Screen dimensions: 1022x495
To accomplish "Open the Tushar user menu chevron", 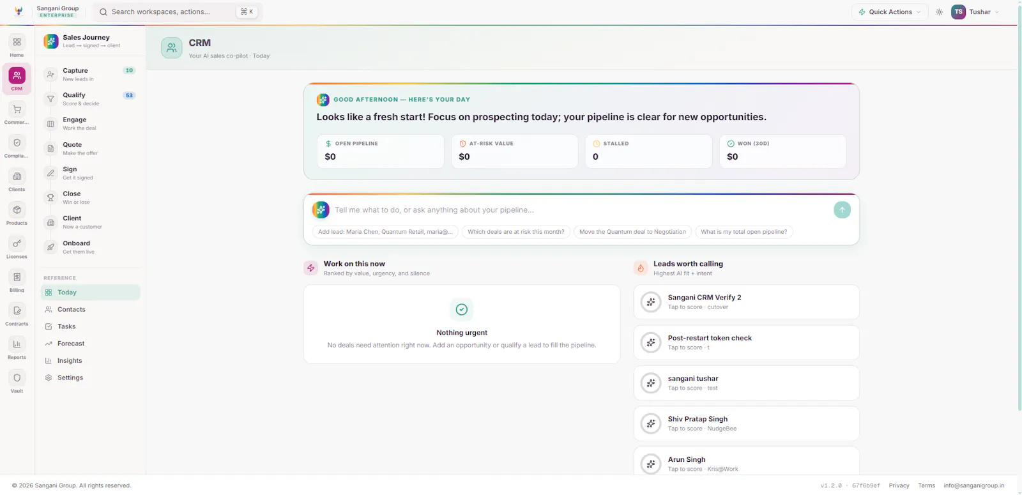I will tap(997, 12).
